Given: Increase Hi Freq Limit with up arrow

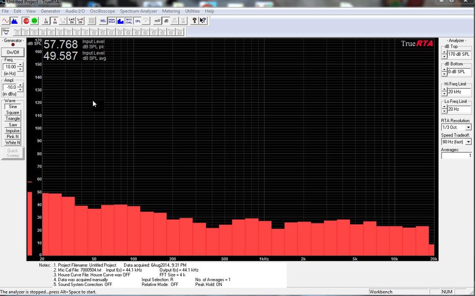Looking at the screenshot, I should (x=444, y=90).
